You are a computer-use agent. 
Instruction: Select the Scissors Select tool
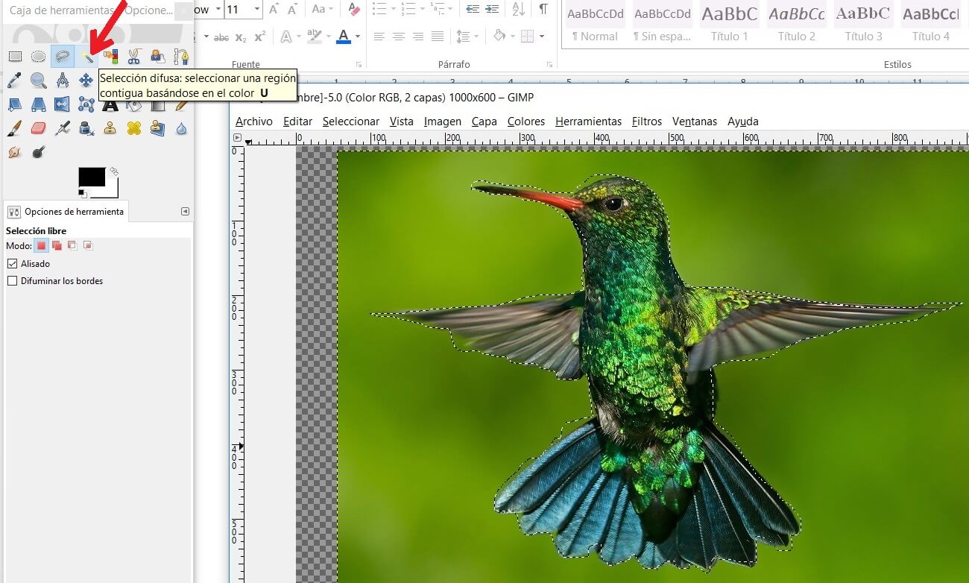pos(134,57)
